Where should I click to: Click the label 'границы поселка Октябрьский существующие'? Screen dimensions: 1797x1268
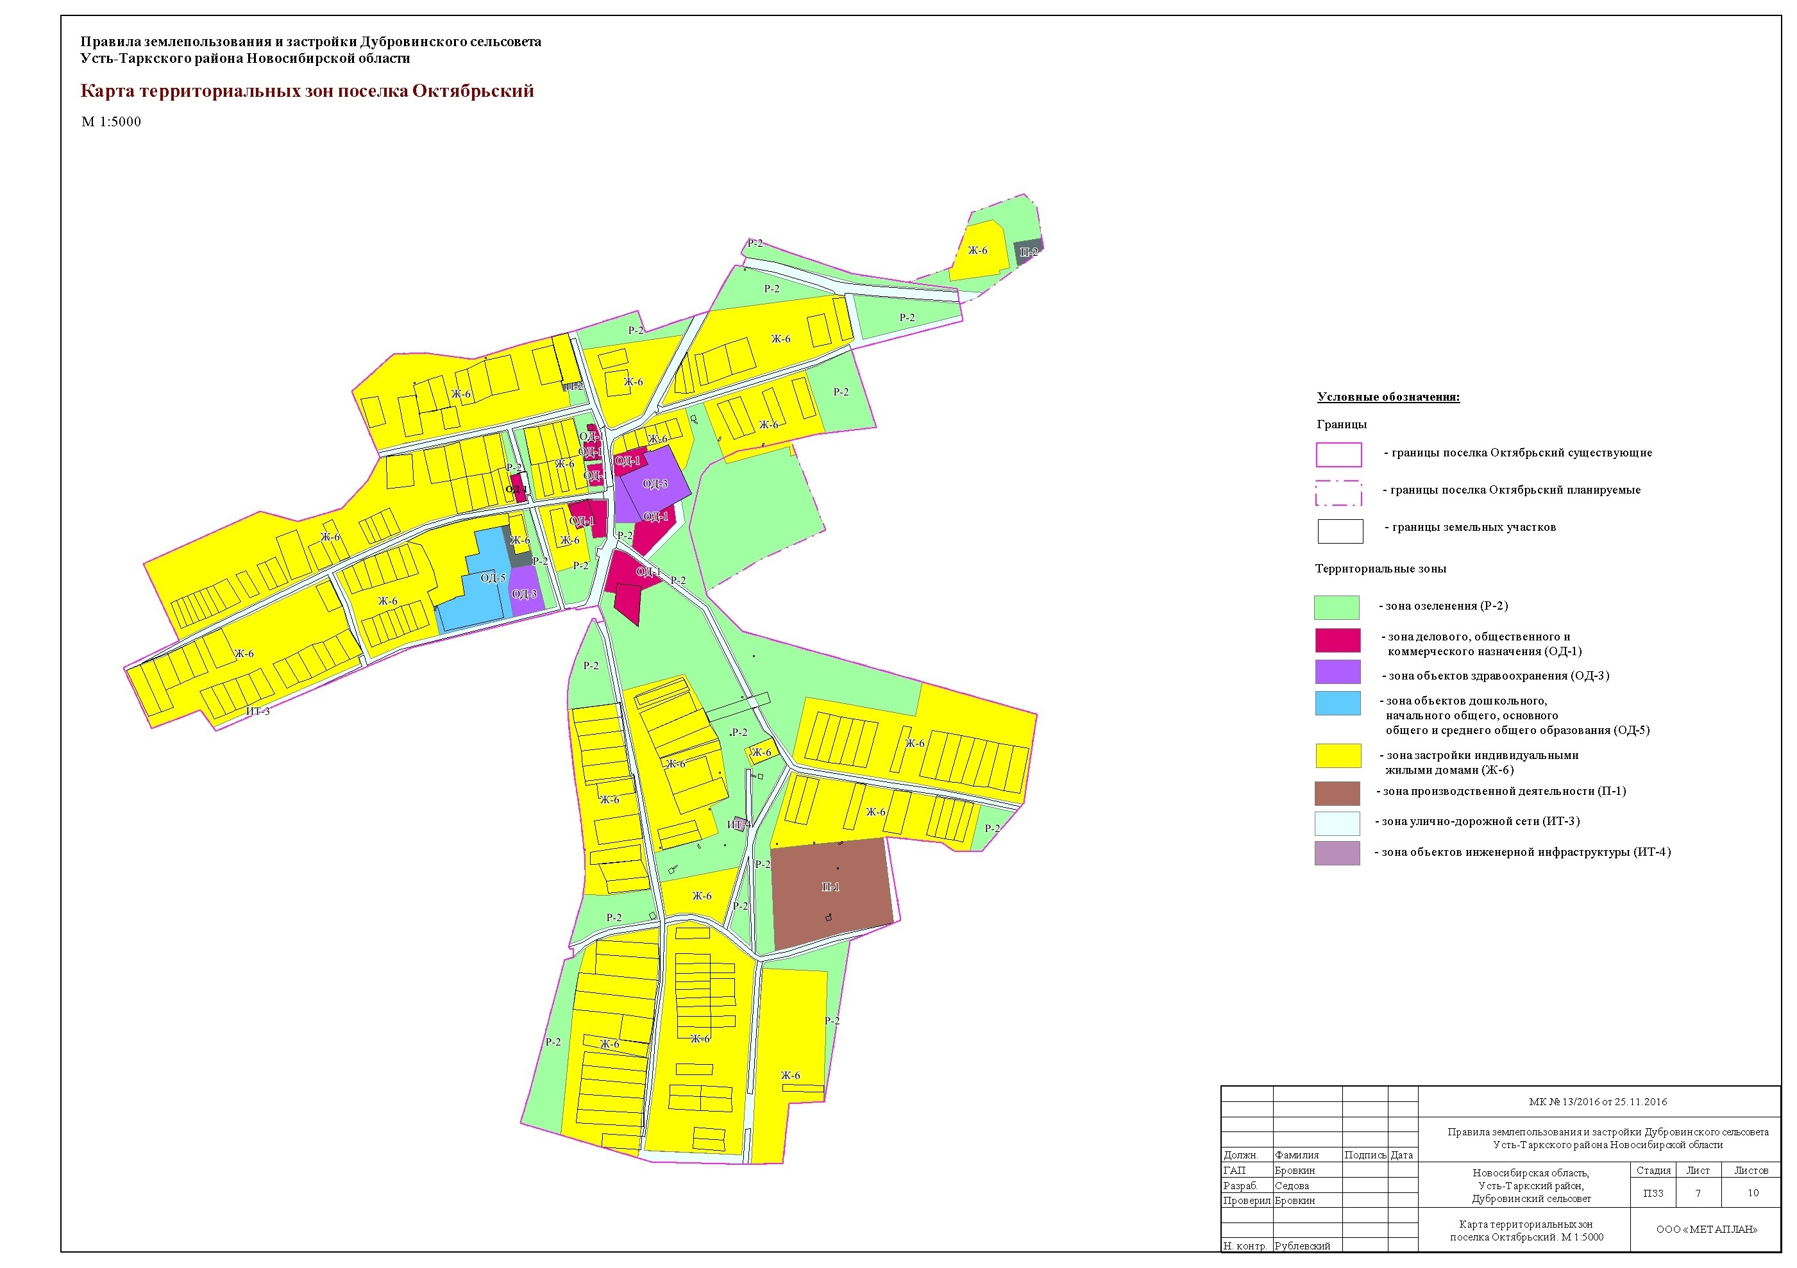[x=1521, y=453]
